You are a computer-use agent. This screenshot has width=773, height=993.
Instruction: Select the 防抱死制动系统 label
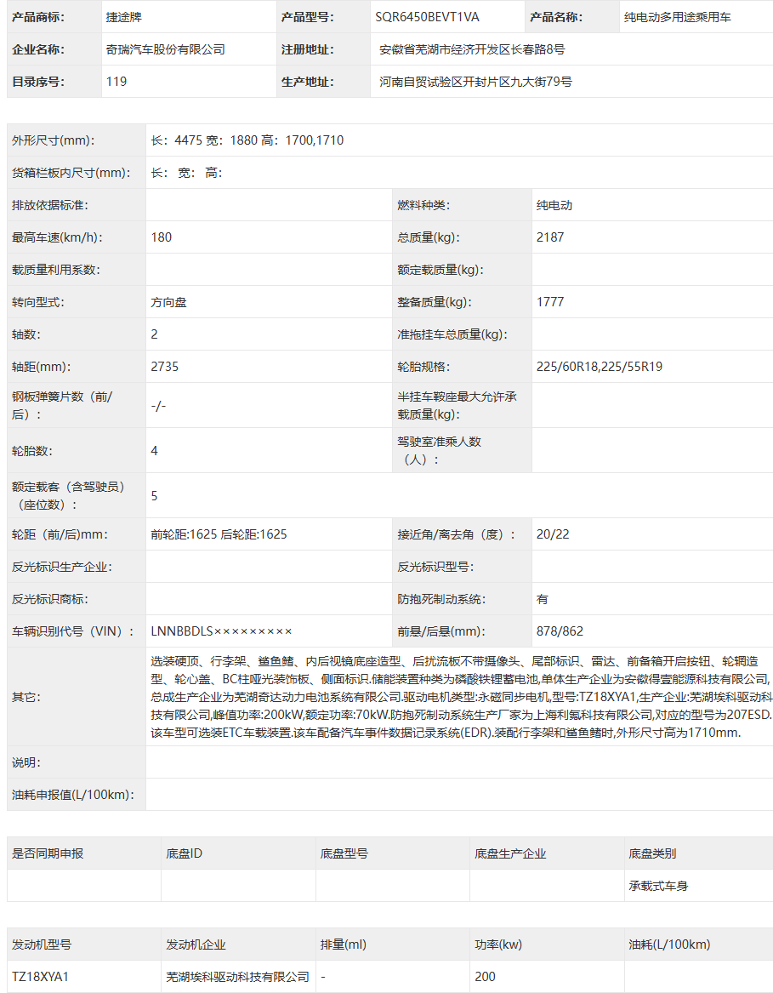(x=441, y=599)
